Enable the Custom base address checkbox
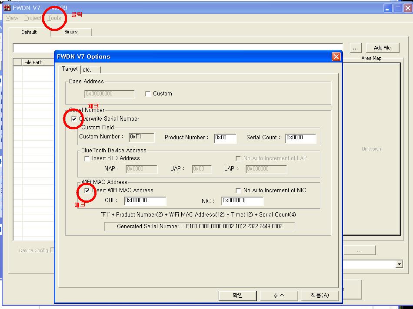Screen dimensions: 413x309 (x=148, y=94)
